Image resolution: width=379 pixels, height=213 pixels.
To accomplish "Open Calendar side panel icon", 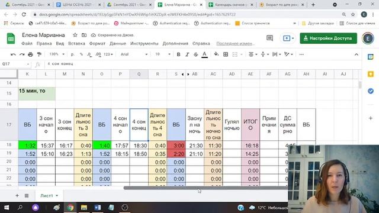I will [371, 57].
